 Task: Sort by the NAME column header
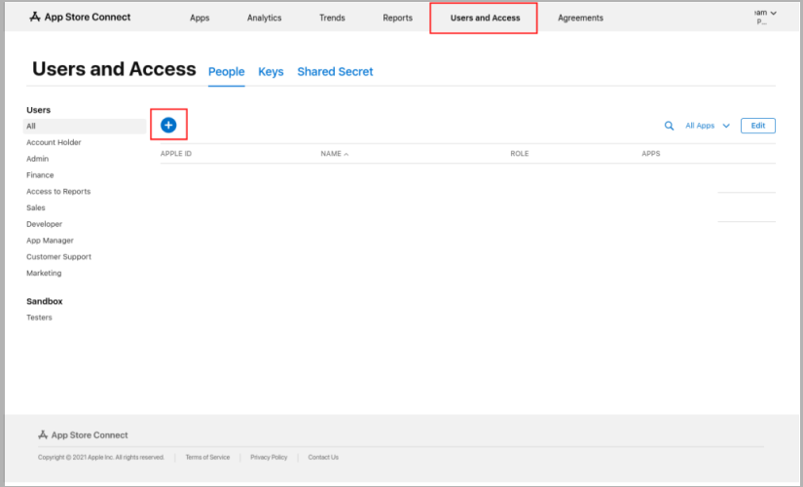(x=334, y=153)
